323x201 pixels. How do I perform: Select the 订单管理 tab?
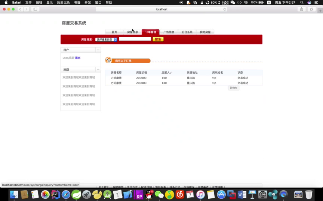tap(151, 32)
